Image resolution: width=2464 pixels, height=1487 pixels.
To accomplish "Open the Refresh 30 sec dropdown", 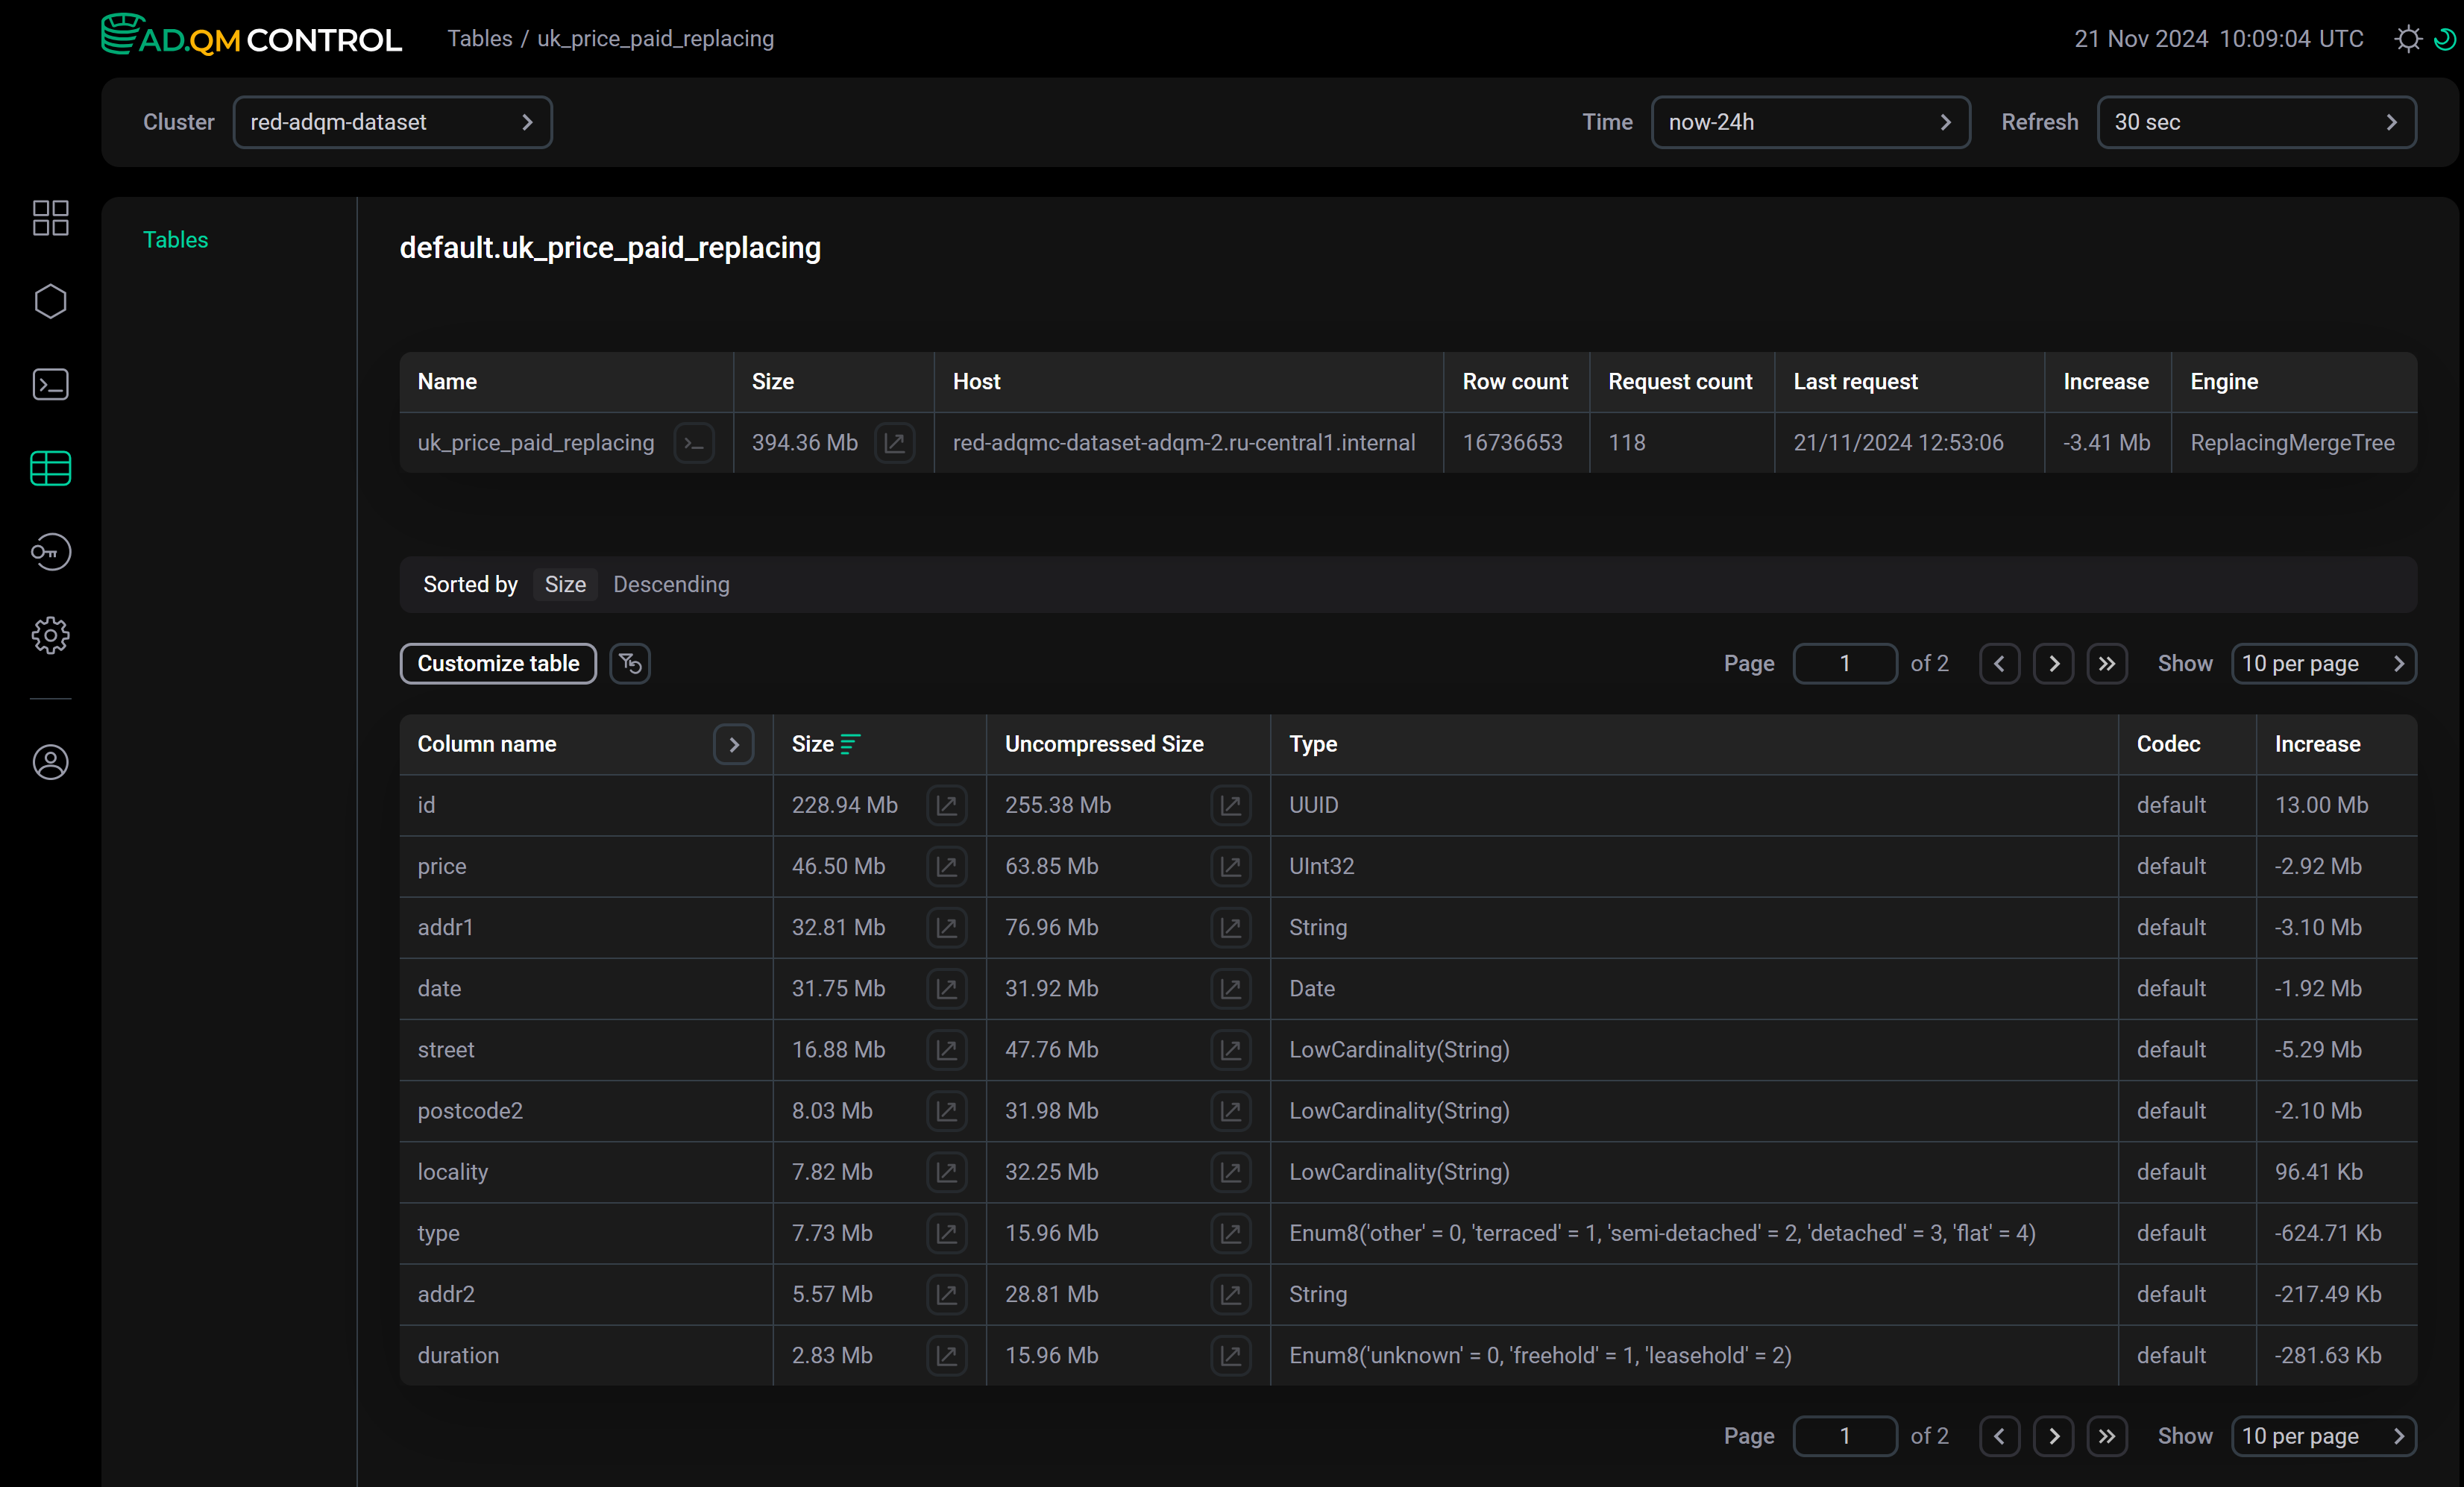I will pyautogui.click(x=2256, y=122).
